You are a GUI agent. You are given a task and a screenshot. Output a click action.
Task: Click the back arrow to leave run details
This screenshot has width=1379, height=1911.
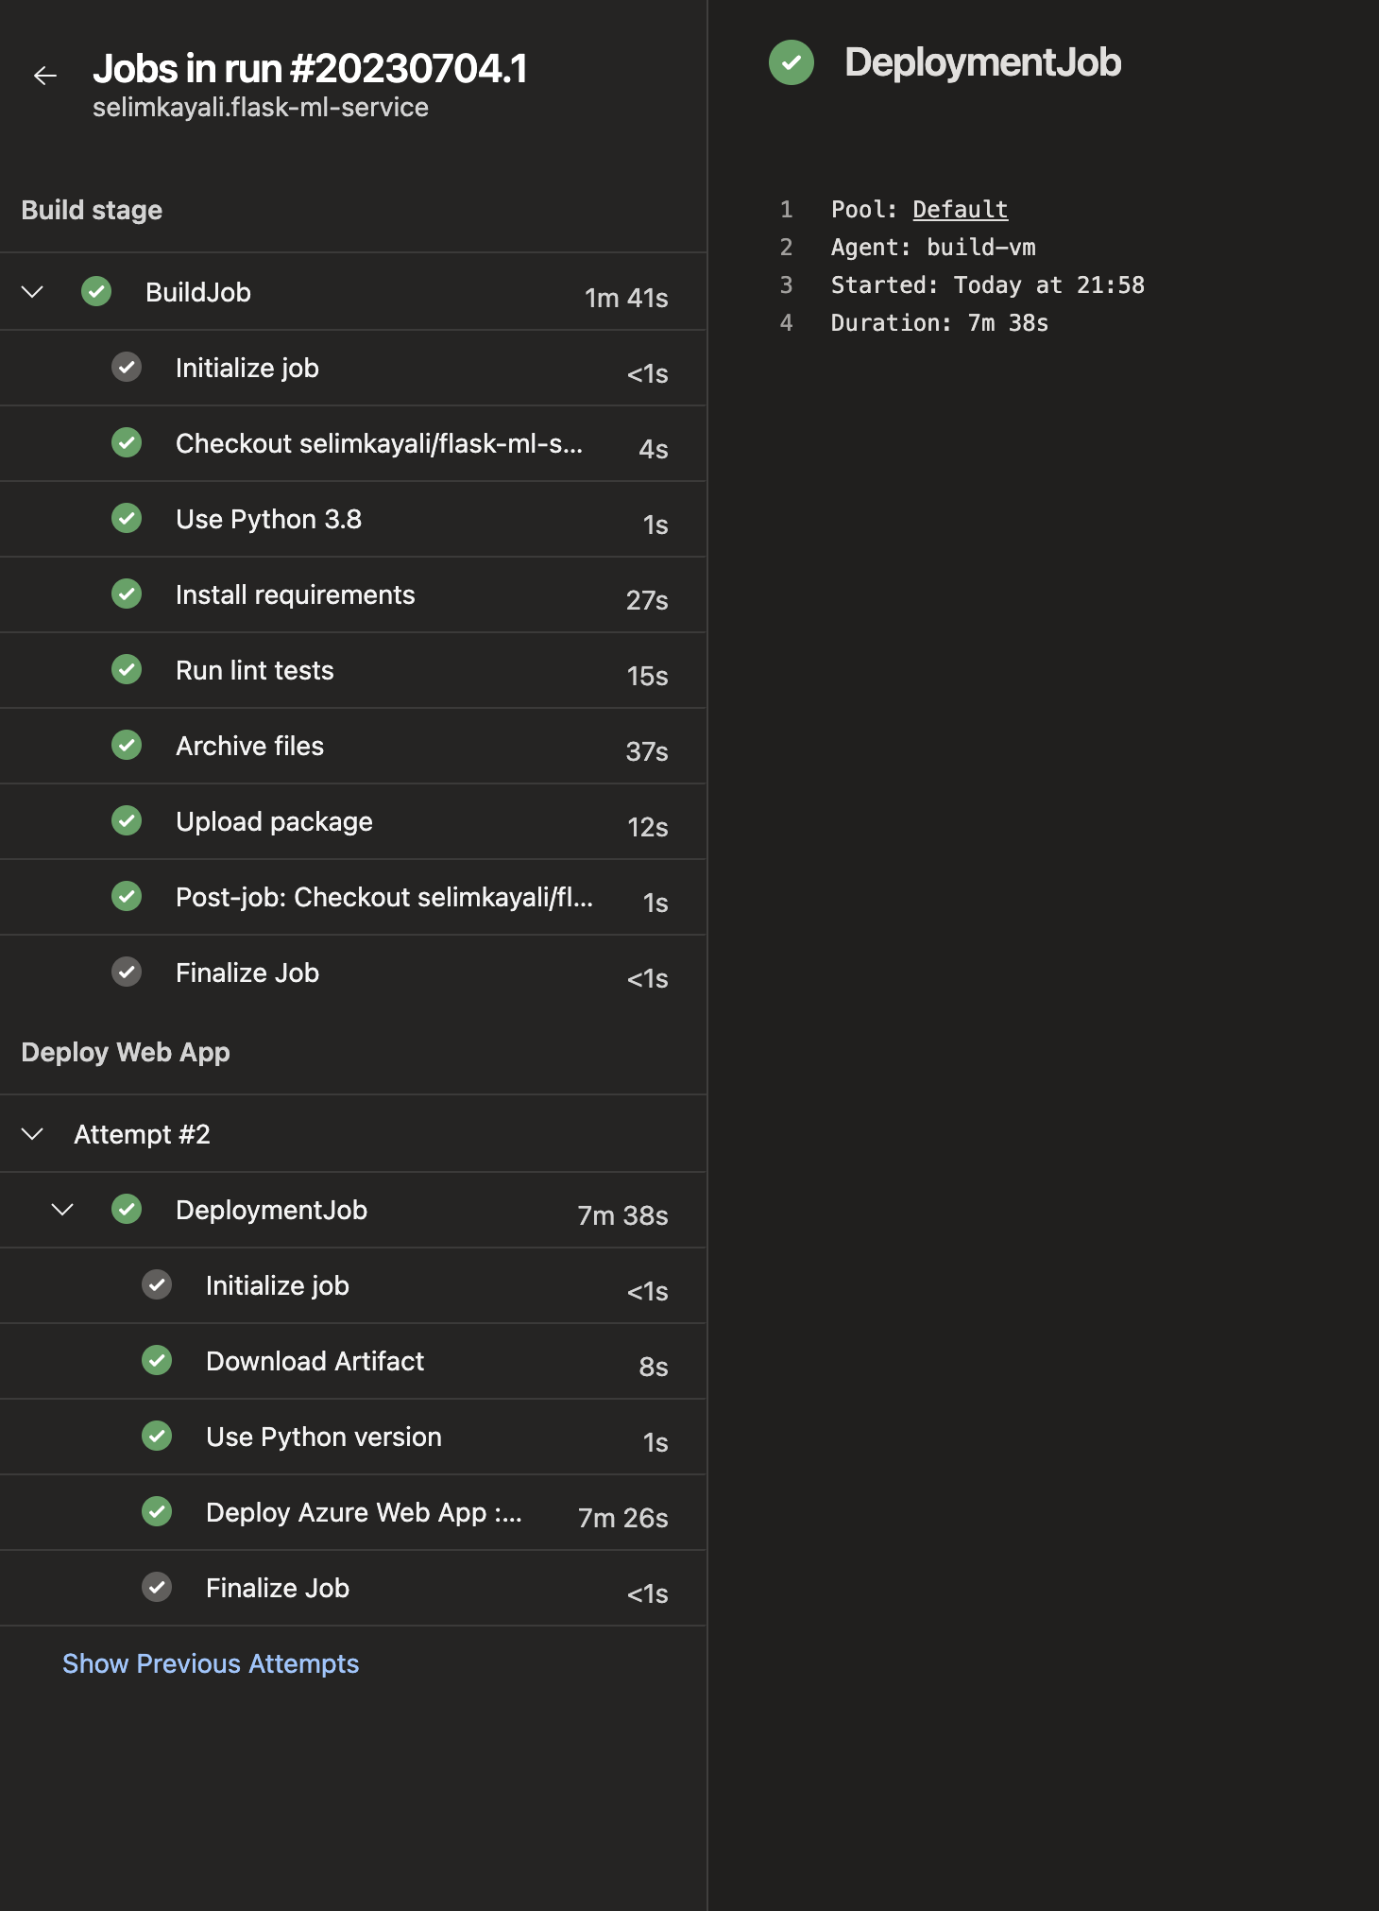click(x=44, y=74)
